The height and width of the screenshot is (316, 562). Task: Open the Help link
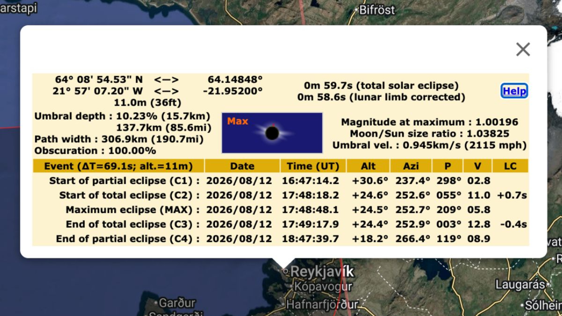(x=514, y=91)
